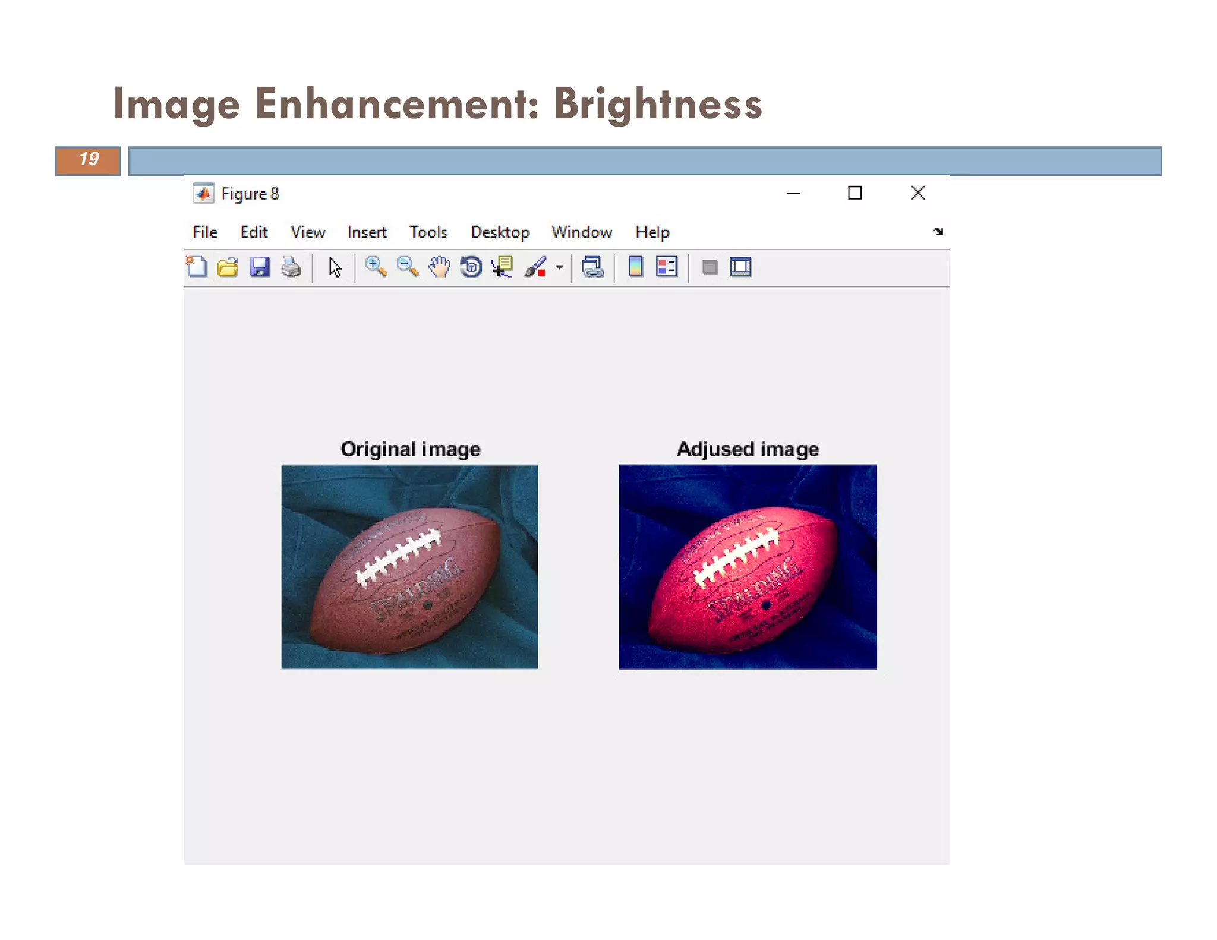Click the 'Original image' title text
The image size is (1217, 940).
point(410,449)
